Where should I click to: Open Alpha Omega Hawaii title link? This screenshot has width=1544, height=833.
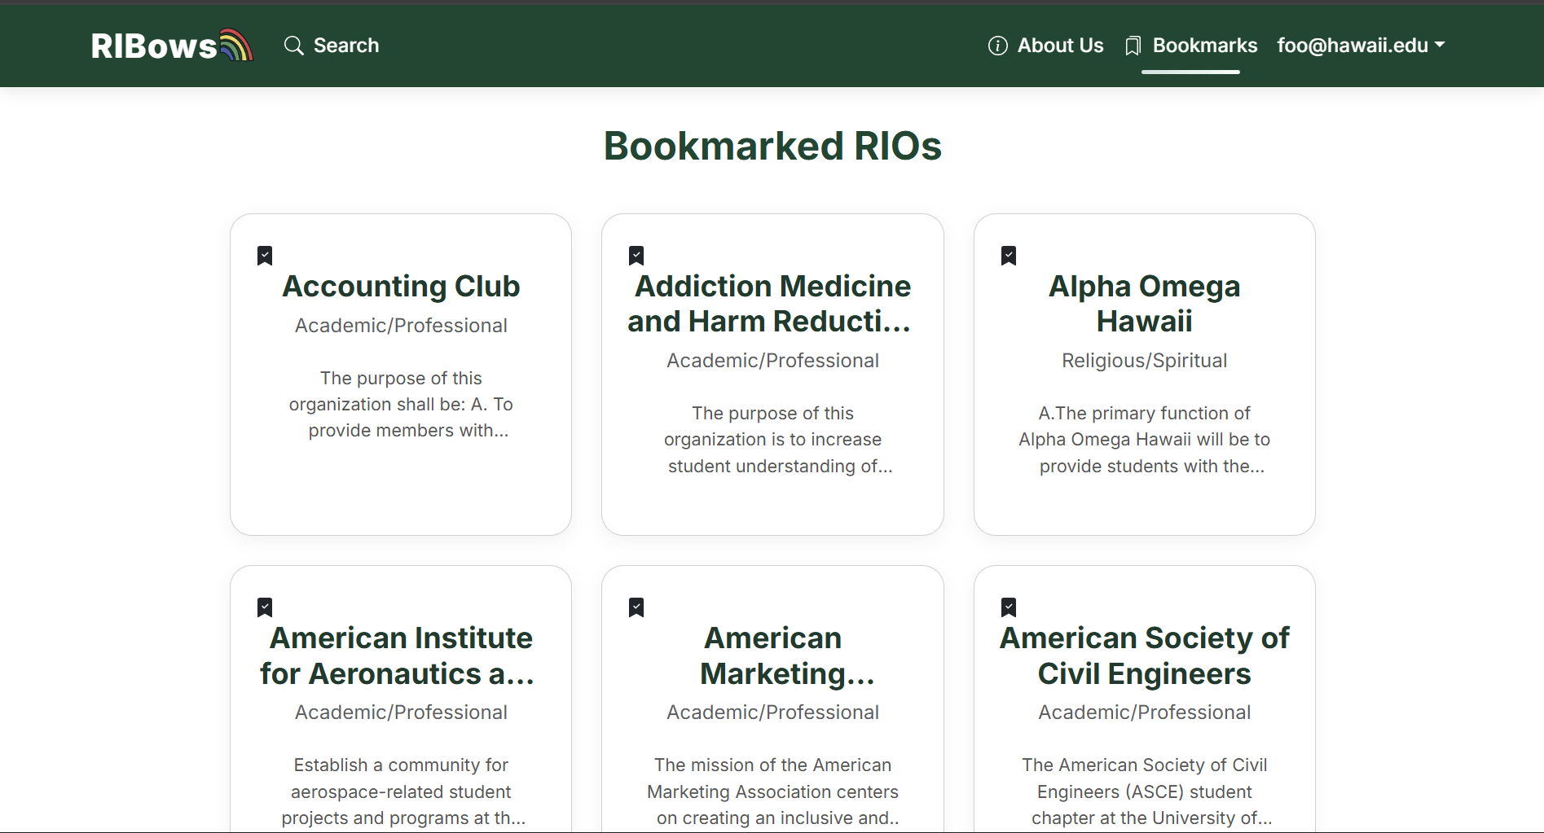pos(1144,304)
